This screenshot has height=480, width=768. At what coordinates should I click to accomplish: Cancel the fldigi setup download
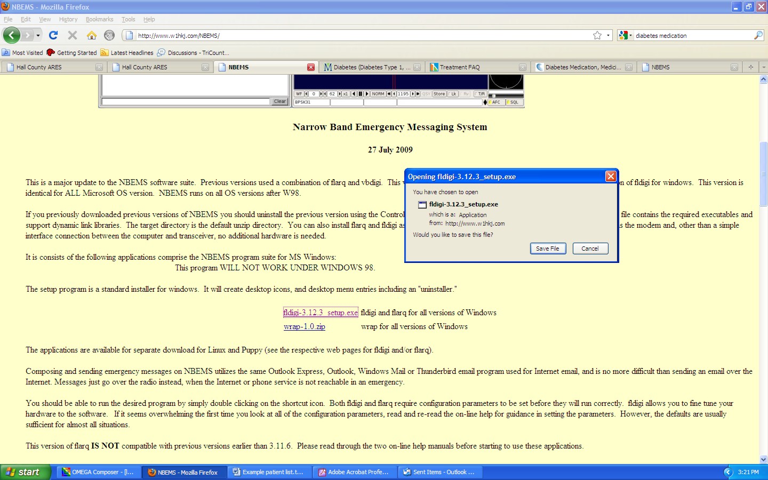click(590, 249)
